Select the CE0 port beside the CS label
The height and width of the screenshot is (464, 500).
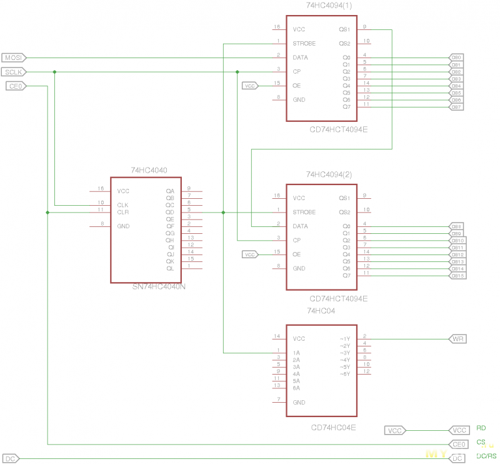(x=459, y=444)
